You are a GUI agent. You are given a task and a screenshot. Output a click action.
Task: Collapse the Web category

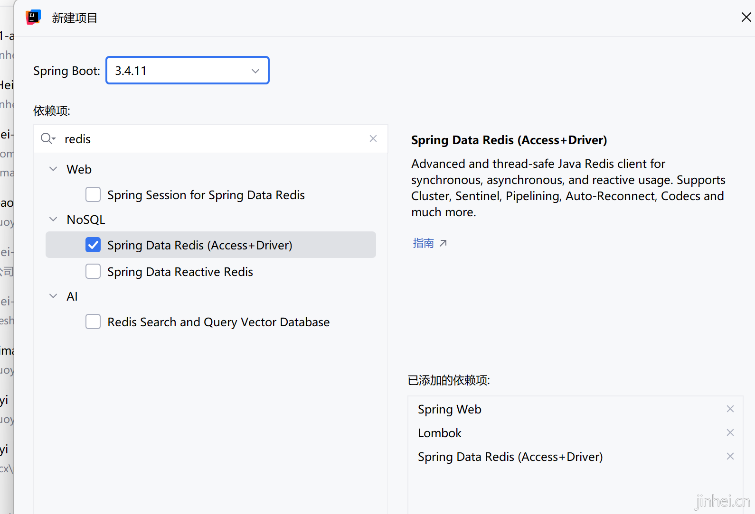[x=53, y=169]
